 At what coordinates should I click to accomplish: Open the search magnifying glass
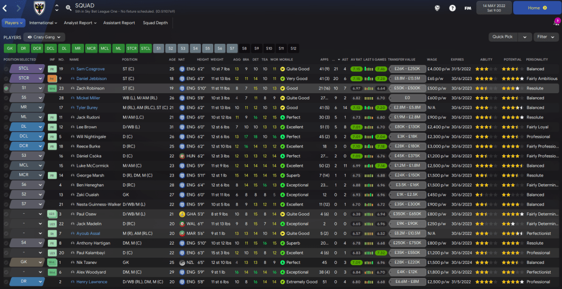68,8
